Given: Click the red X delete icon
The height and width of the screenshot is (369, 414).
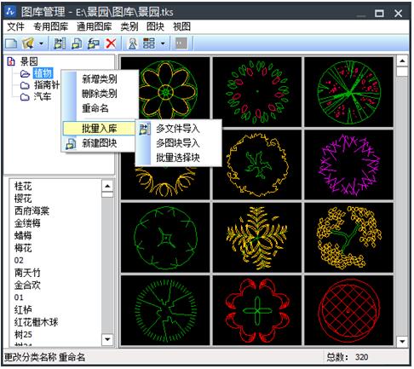Looking at the screenshot, I should point(111,43).
